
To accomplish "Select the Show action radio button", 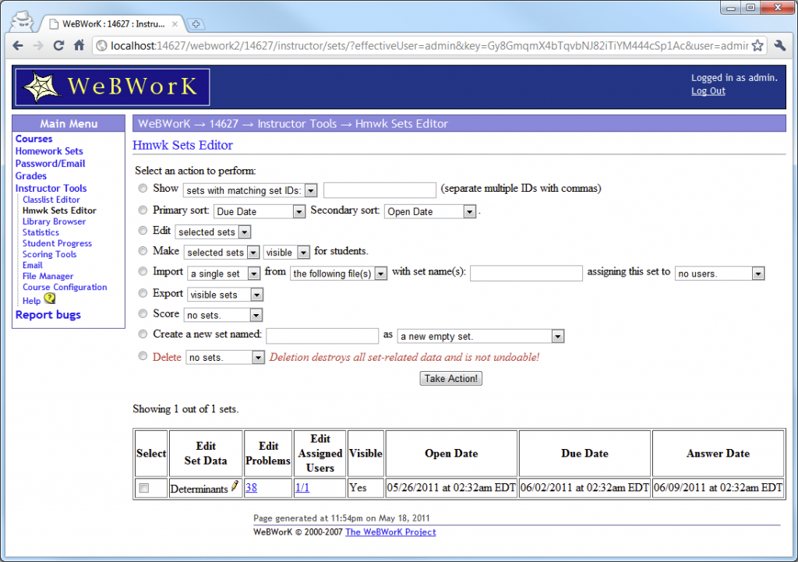I will (x=143, y=188).
